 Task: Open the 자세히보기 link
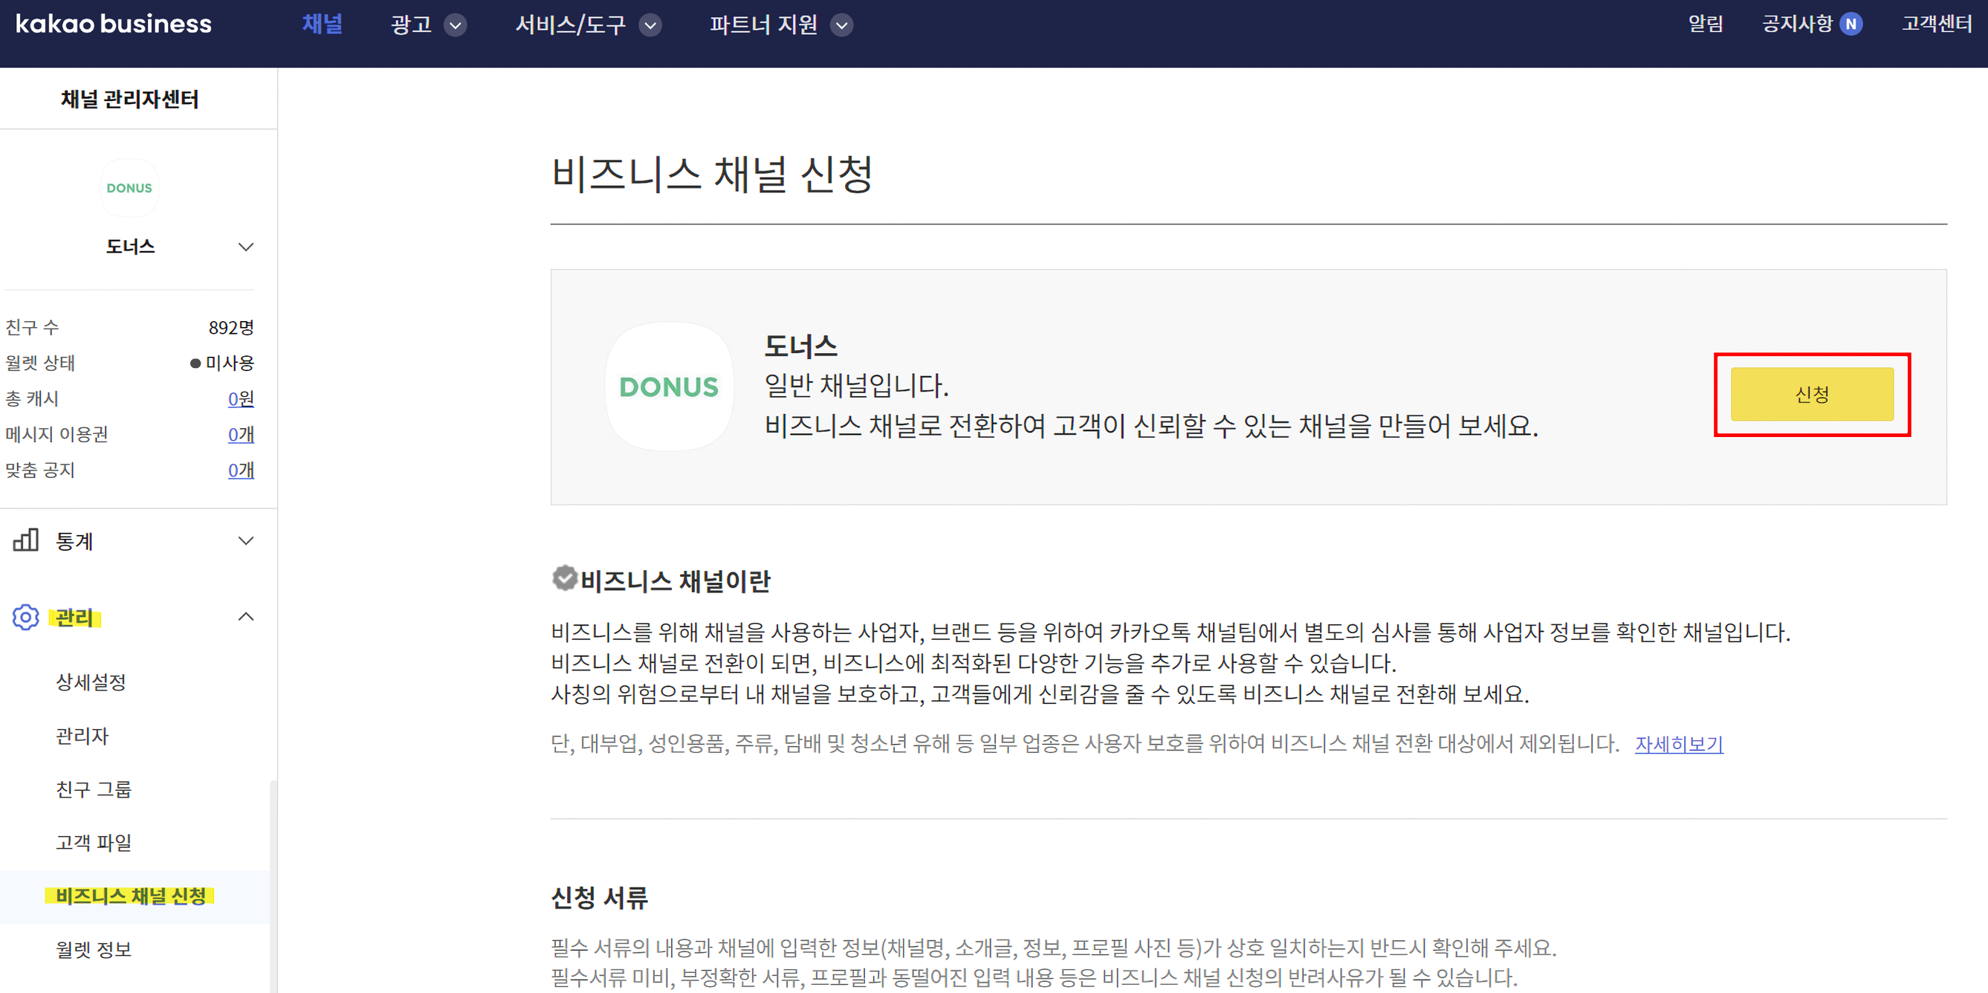point(1679,744)
